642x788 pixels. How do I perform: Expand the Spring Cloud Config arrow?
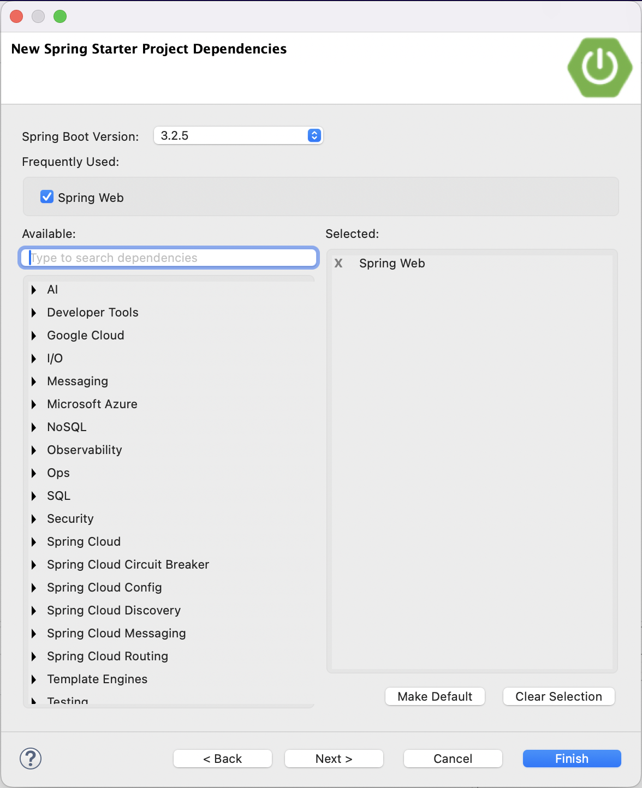[x=34, y=588]
